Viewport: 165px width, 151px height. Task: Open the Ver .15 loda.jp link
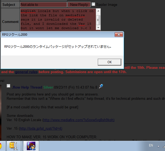(x=41, y=129)
